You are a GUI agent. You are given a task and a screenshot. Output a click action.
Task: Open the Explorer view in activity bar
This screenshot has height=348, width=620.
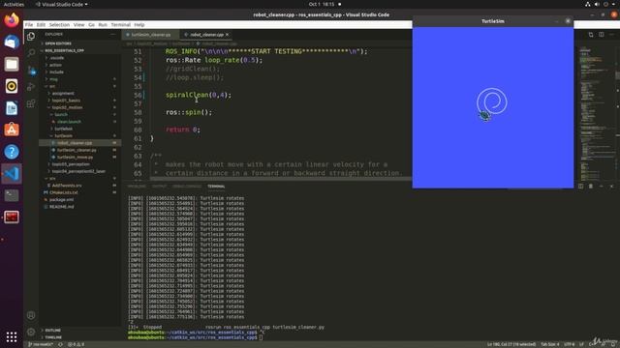[x=31, y=37]
